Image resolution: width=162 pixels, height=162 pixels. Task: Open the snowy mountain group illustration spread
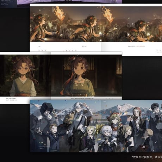tap(96, 126)
